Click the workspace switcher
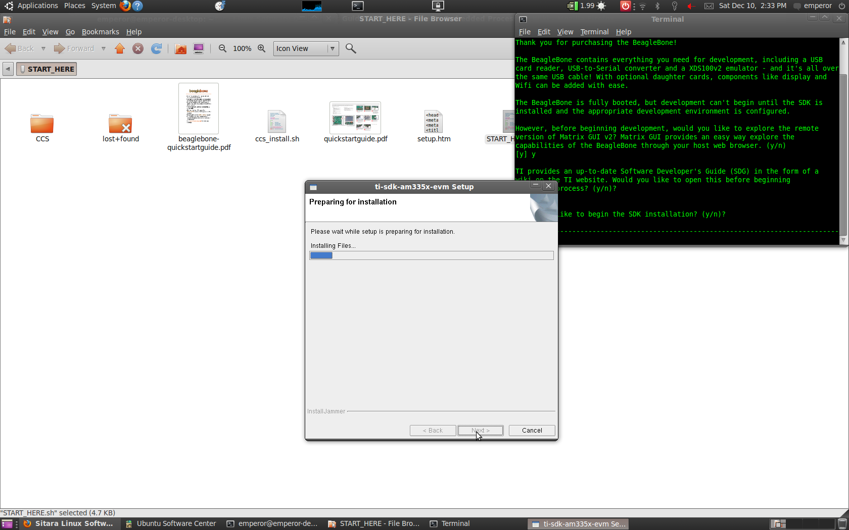The height and width of the screenshot is (530, 849). [803, 524]
